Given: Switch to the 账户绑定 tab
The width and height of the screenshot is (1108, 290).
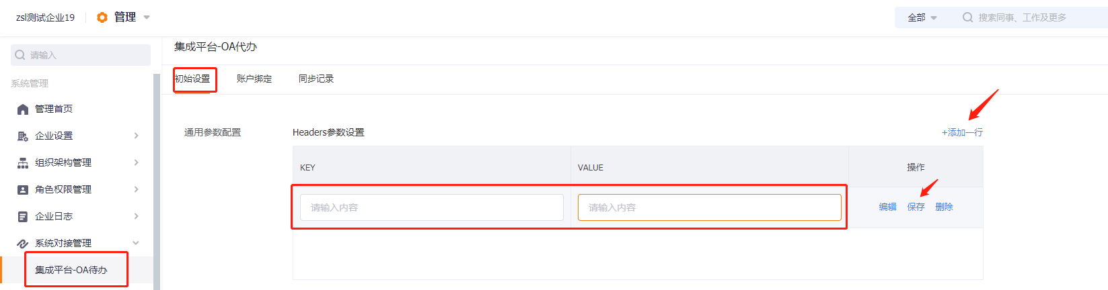Looking at the screenshot, I should pos(254,79).
